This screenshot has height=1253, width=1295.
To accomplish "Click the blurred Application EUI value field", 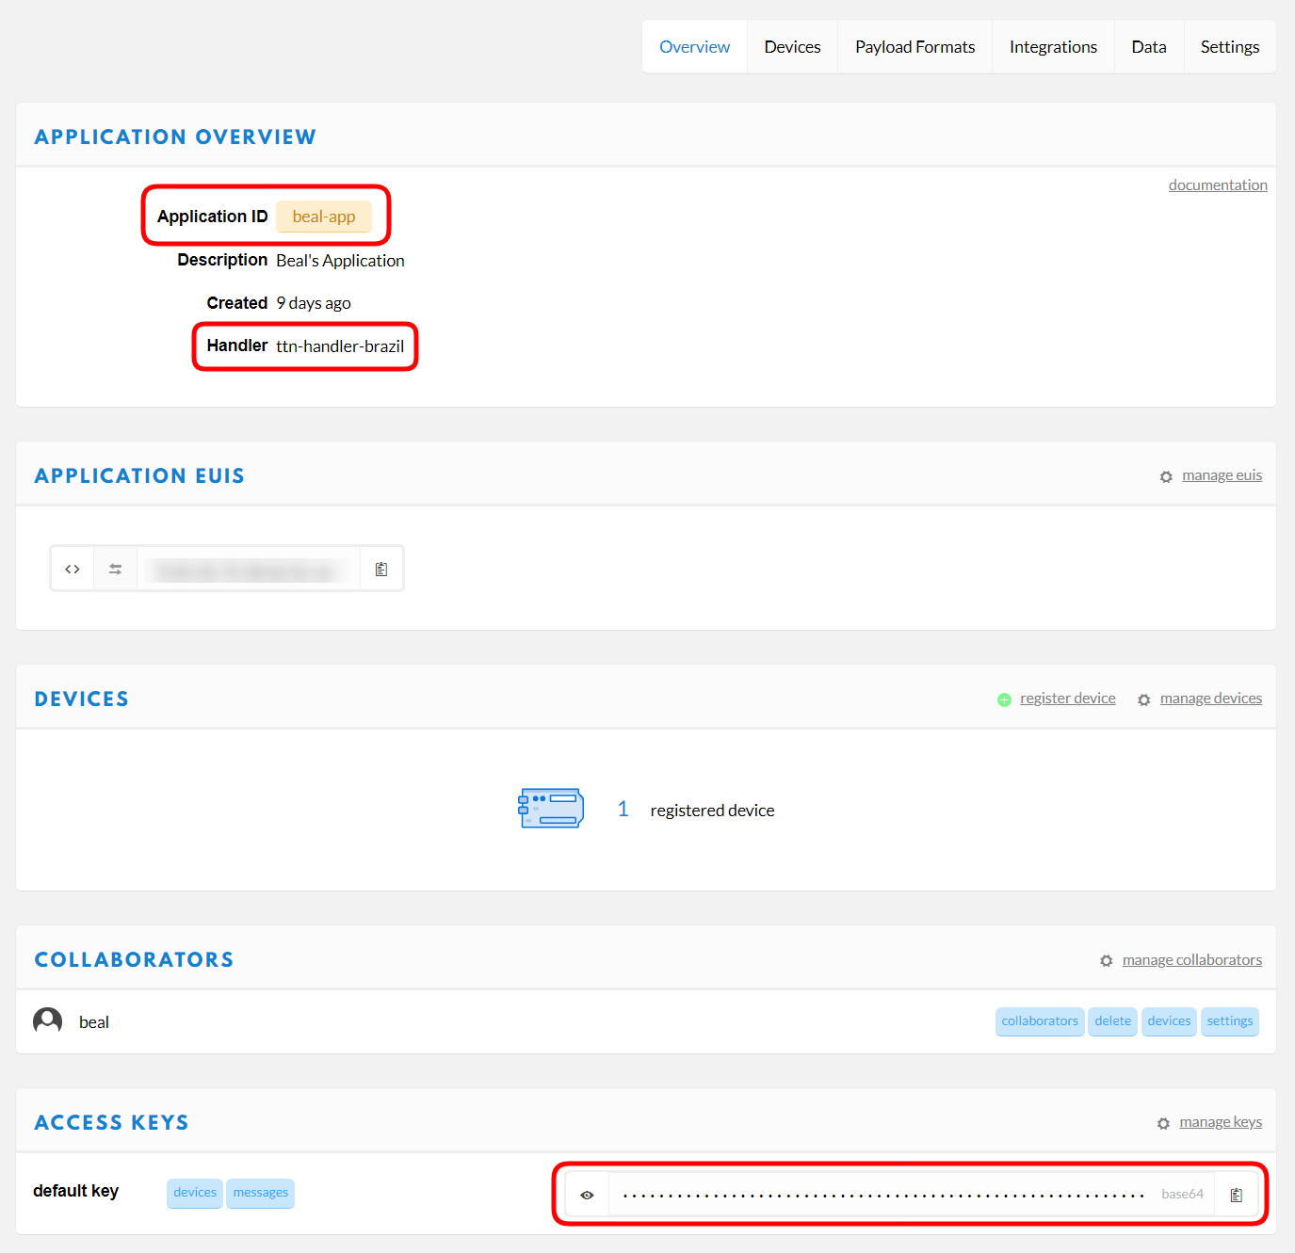I will pyautogui.click(x=248, y=570).
